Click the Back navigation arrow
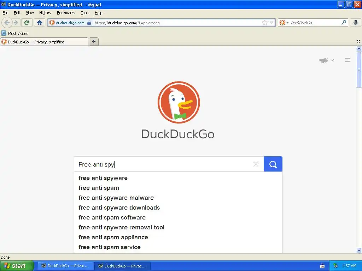 point(7,23)
